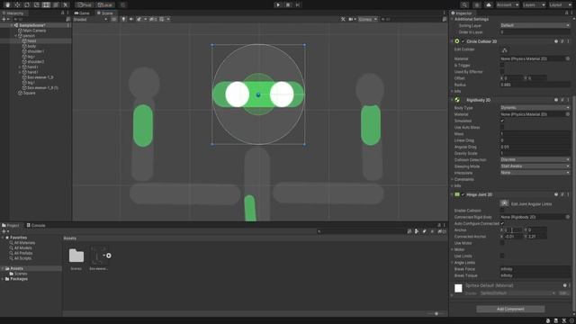Select Main Camera in Hierarchy
The height and width of the screenshot is (324, 576).
pyautogui.click(x=34, y=31)
